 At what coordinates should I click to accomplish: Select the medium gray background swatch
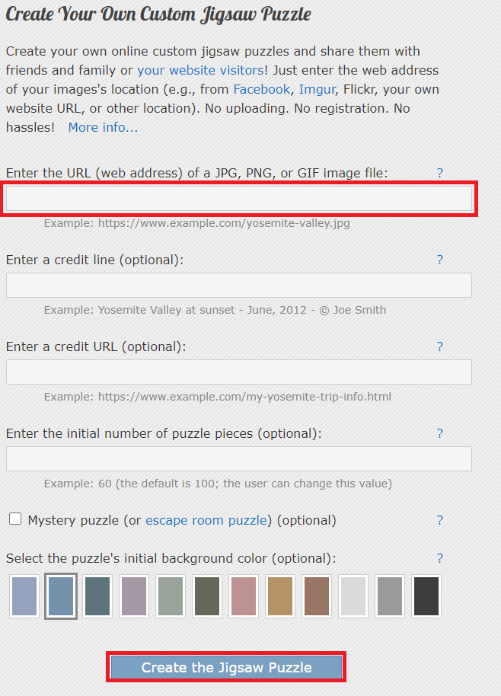[x=390, y=596]
